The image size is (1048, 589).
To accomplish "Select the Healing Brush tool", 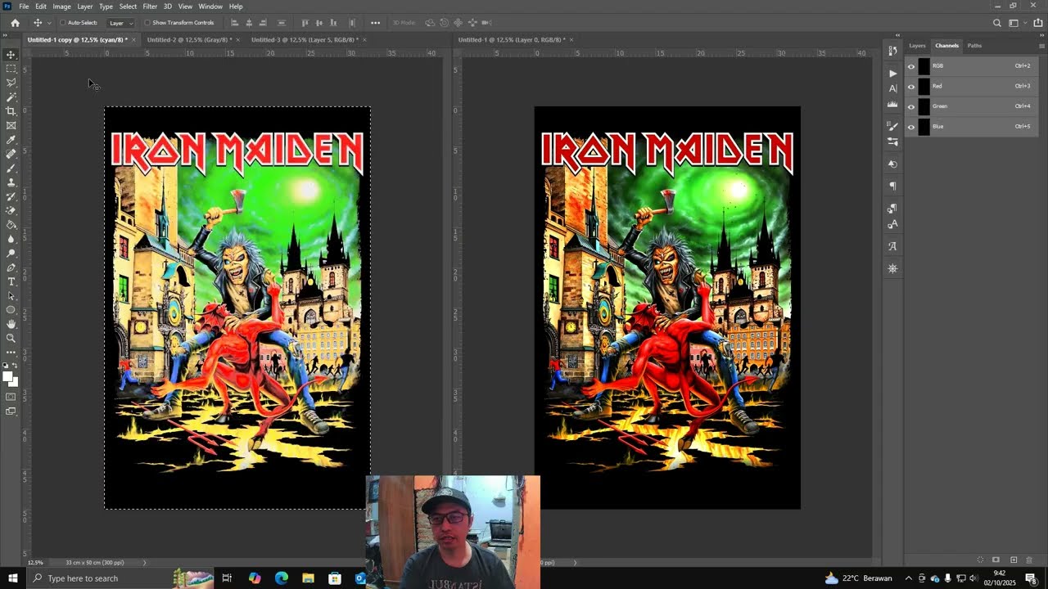I will coord(11,154).
